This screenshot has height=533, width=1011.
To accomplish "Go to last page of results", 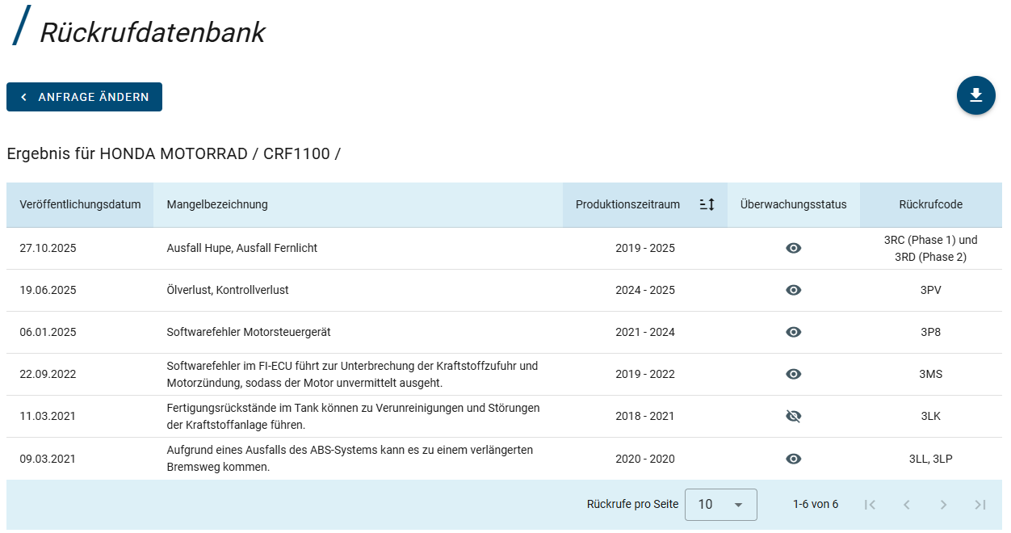I will pos(980,505).
